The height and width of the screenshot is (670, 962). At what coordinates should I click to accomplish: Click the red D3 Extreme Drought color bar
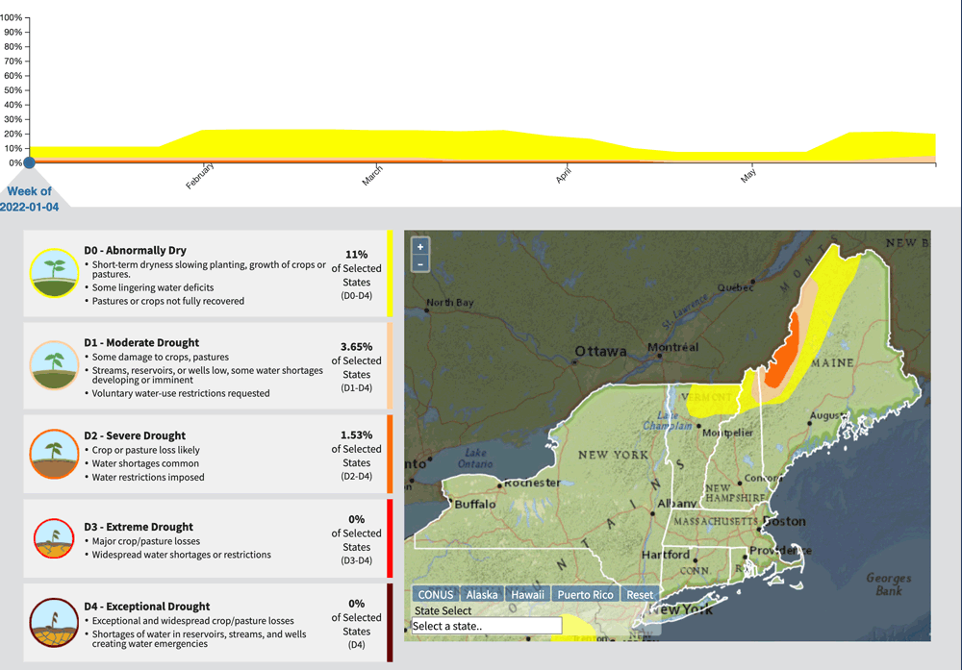pyautogui.click(x=390, y=538)
